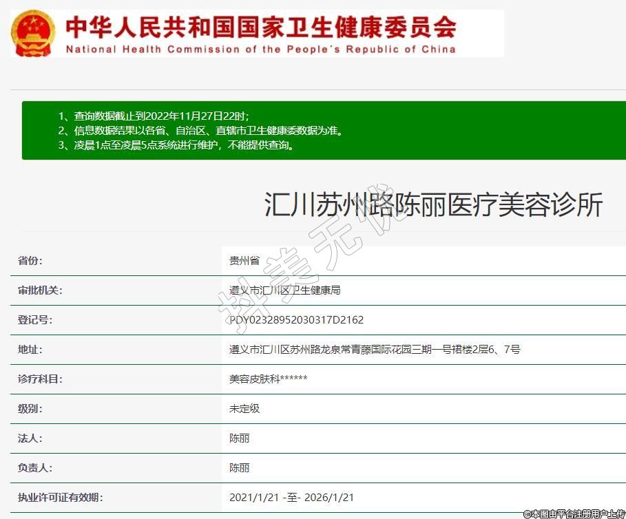Screen dimensions: 626x519
Task: Click the first notice about the query data cutoff
Action: click(153, 116)
